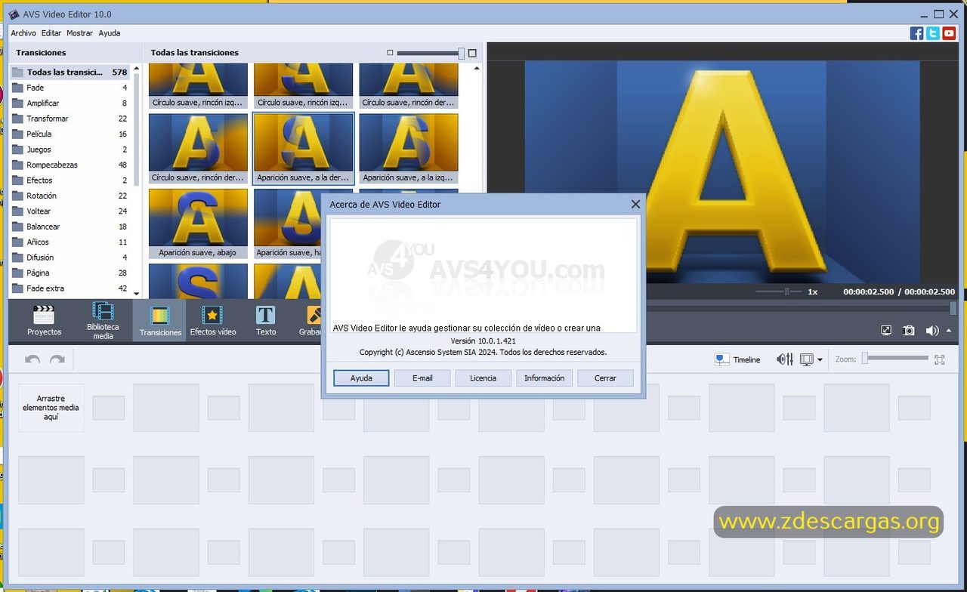Open the Facebook link icon
Screen dimensions: 967x592
pos(916,33)
